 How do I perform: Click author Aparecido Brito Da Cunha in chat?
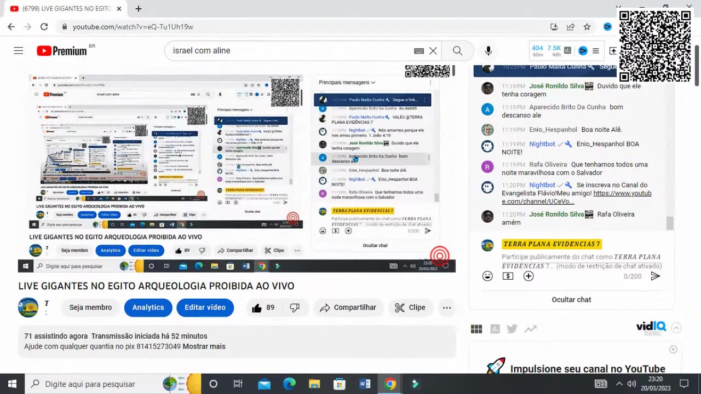tap(567, 107)
